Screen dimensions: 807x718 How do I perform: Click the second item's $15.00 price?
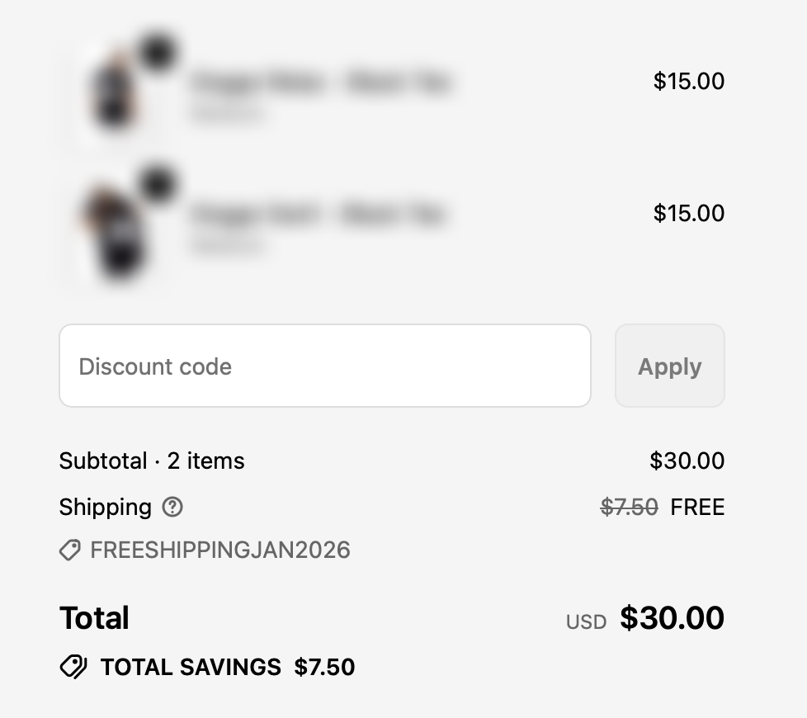[x=689, y=213]
